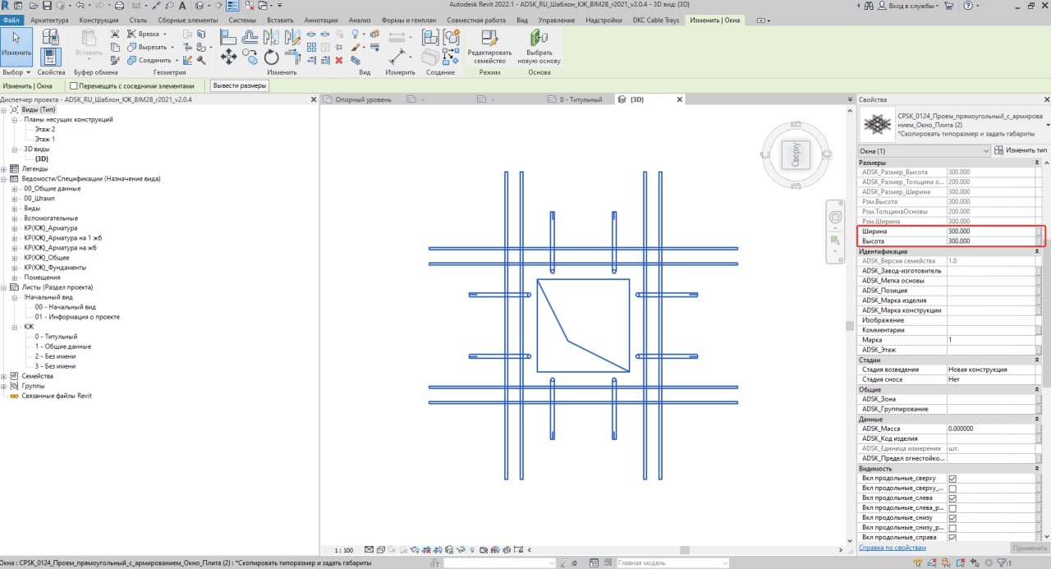Click the ViewCube top face Сверху
The width and height of the screenshot is (1051, 569).
[796, 155]
